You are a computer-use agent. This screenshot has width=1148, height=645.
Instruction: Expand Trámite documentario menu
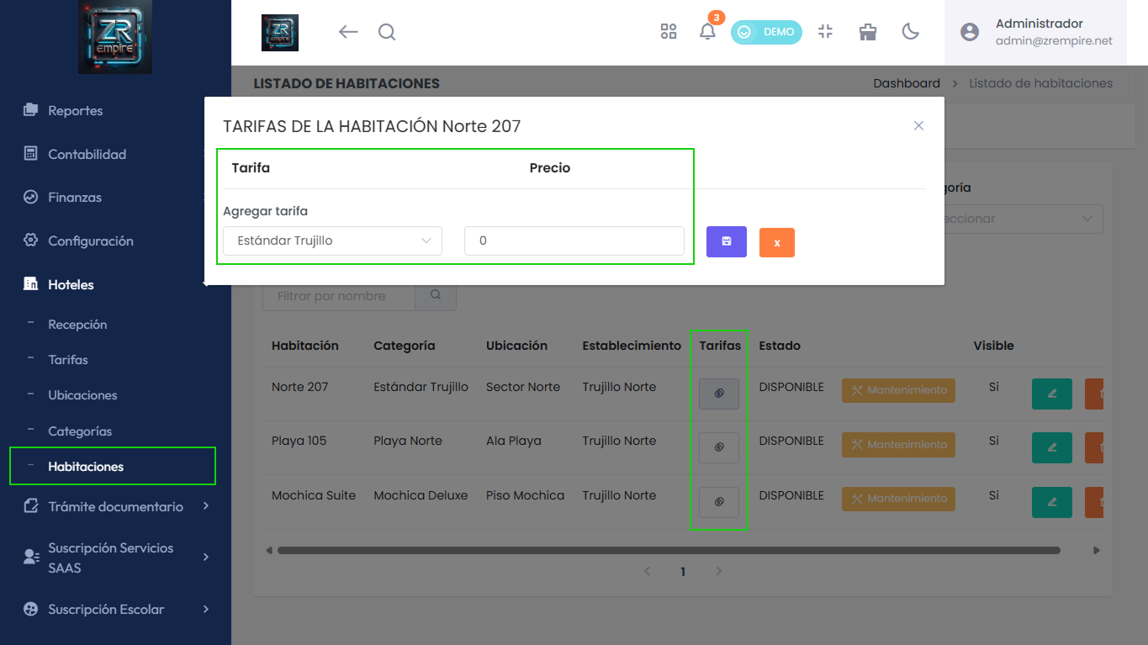[x=115, y=506]
